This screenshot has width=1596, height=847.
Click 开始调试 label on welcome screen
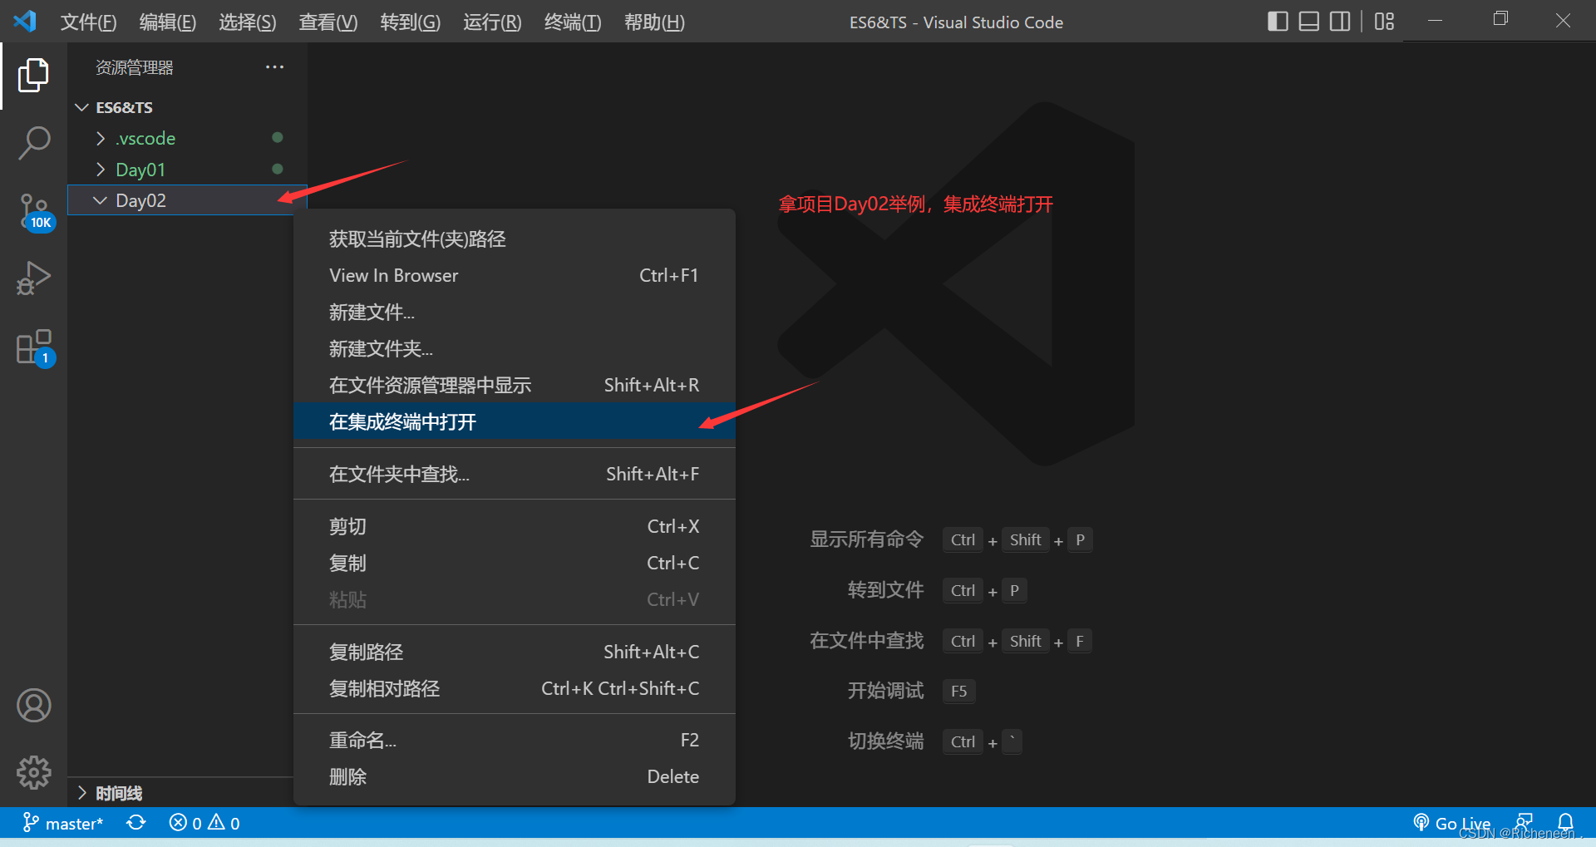[885, 691]
